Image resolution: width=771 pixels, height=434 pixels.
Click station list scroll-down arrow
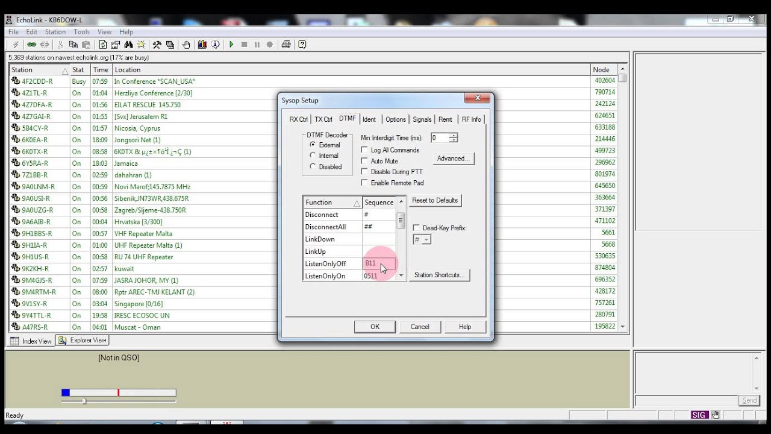(x=622, y=327)
